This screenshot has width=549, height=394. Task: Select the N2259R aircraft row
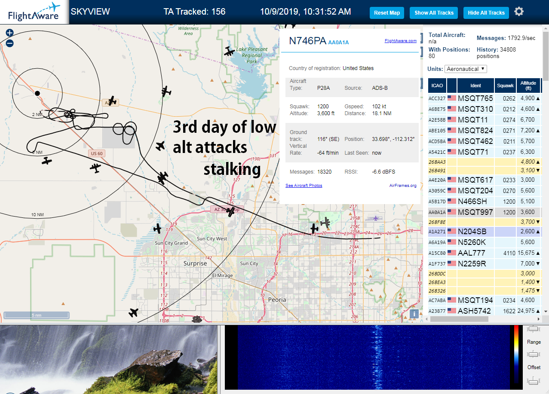point(485,264)
